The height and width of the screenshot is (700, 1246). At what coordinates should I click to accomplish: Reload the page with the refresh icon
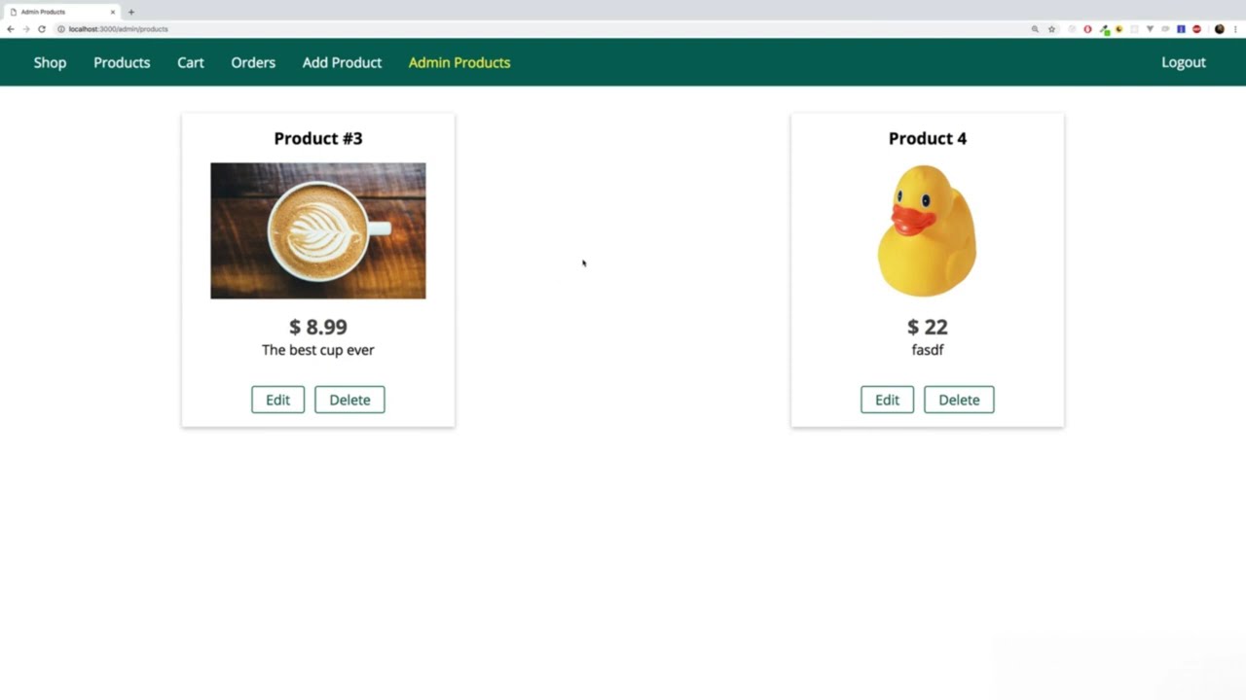coord(42,29)
